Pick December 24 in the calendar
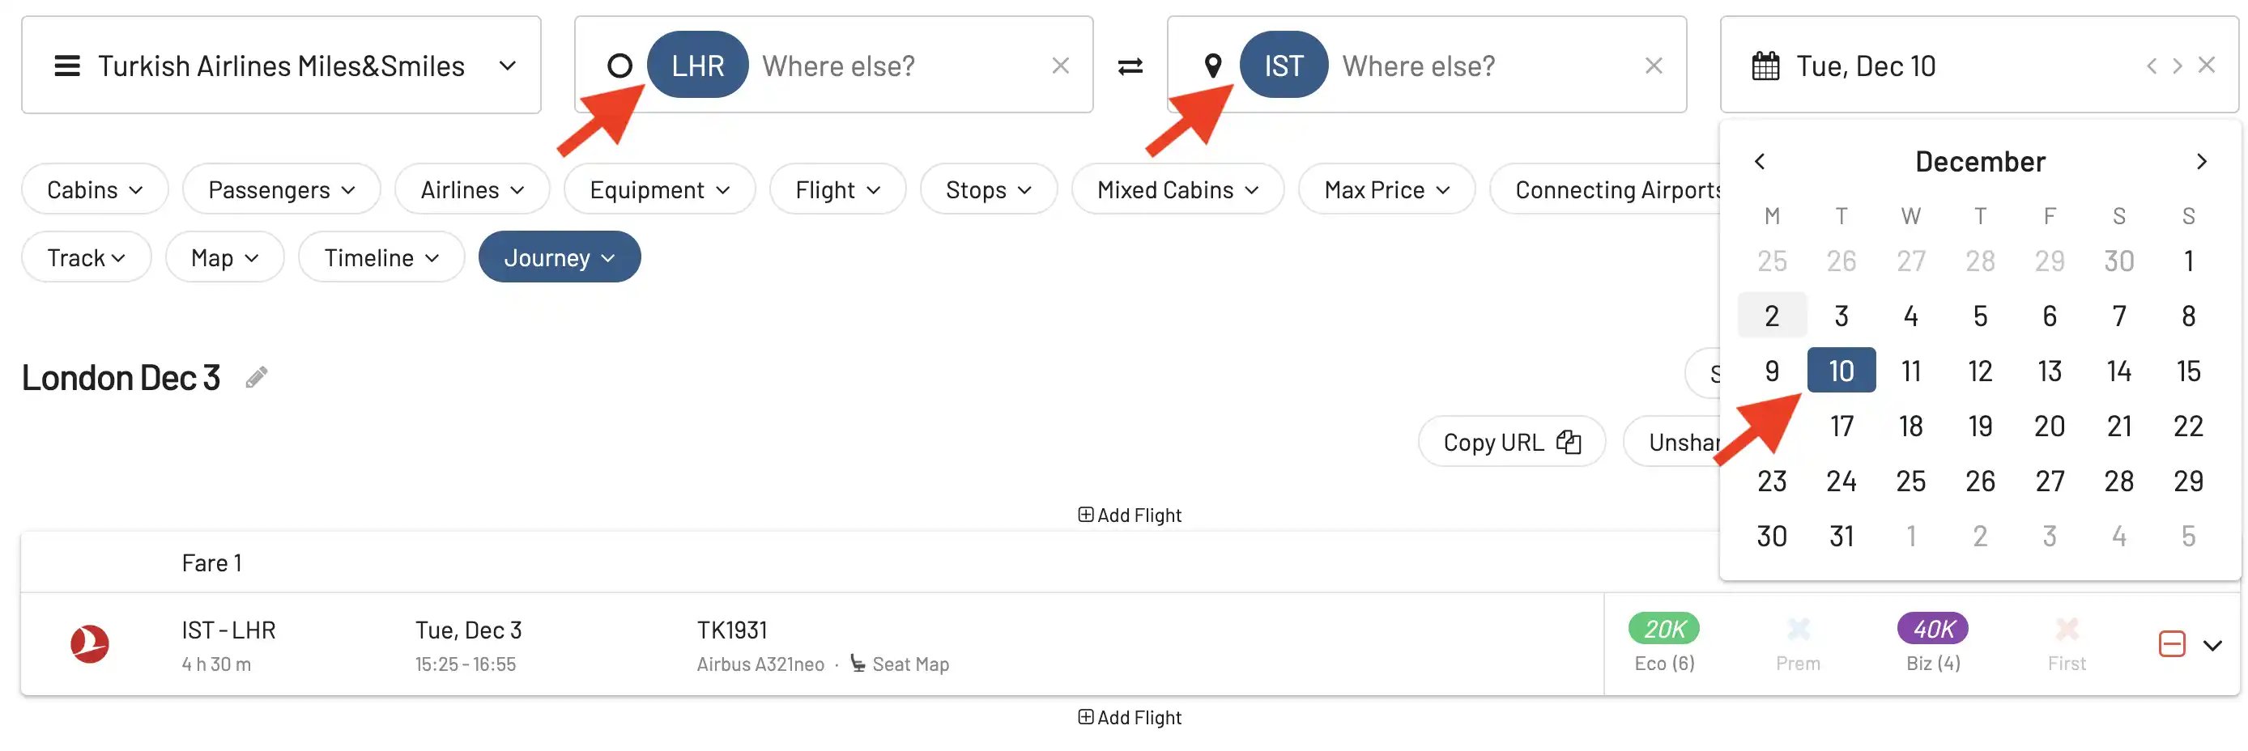The image size is (2248, 751). coord(1841,481)
